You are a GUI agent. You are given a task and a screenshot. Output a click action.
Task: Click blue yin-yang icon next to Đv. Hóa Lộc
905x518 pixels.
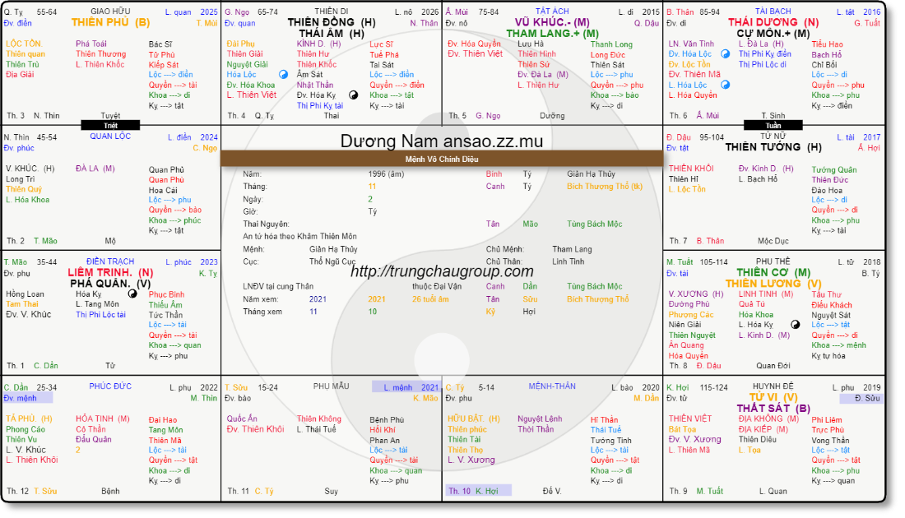pyautogui.click(x=726, y=53)
